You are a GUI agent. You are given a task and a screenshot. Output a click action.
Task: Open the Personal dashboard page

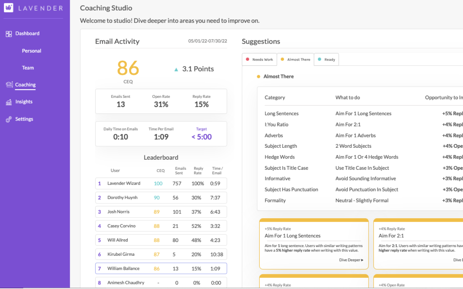[x=31, y=51]
